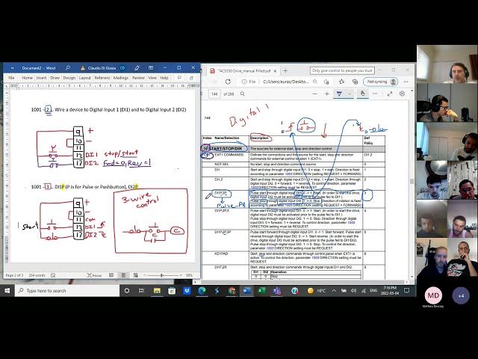478x359 pixels.
Task: Open the References ribbon tab
Action: pos(102,78)
